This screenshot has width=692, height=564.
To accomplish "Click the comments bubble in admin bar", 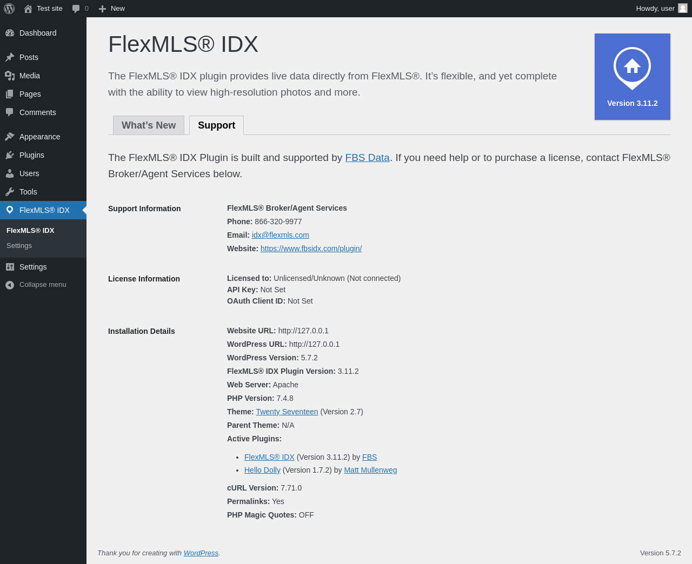I will pyautogui.click(x=80, y=9).
